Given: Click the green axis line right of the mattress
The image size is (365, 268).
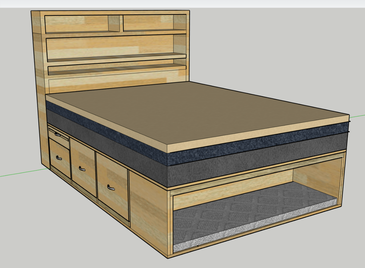Looking at the screenshot, I should [357, 116].
